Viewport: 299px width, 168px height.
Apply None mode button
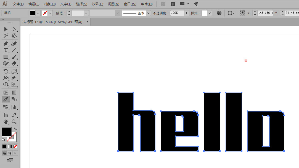[x=15, y=146]
